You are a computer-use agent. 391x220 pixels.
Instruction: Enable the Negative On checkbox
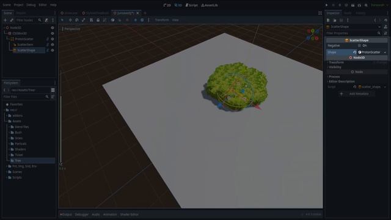click(x=359, y=46)
